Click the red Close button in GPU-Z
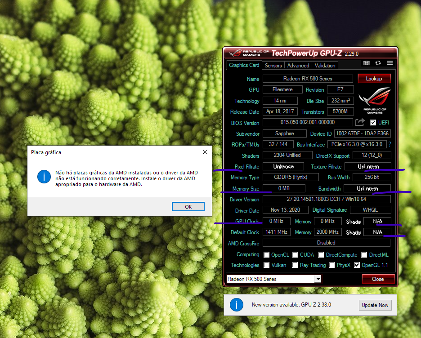The image size is (421, 338). [x=378, y=279]
